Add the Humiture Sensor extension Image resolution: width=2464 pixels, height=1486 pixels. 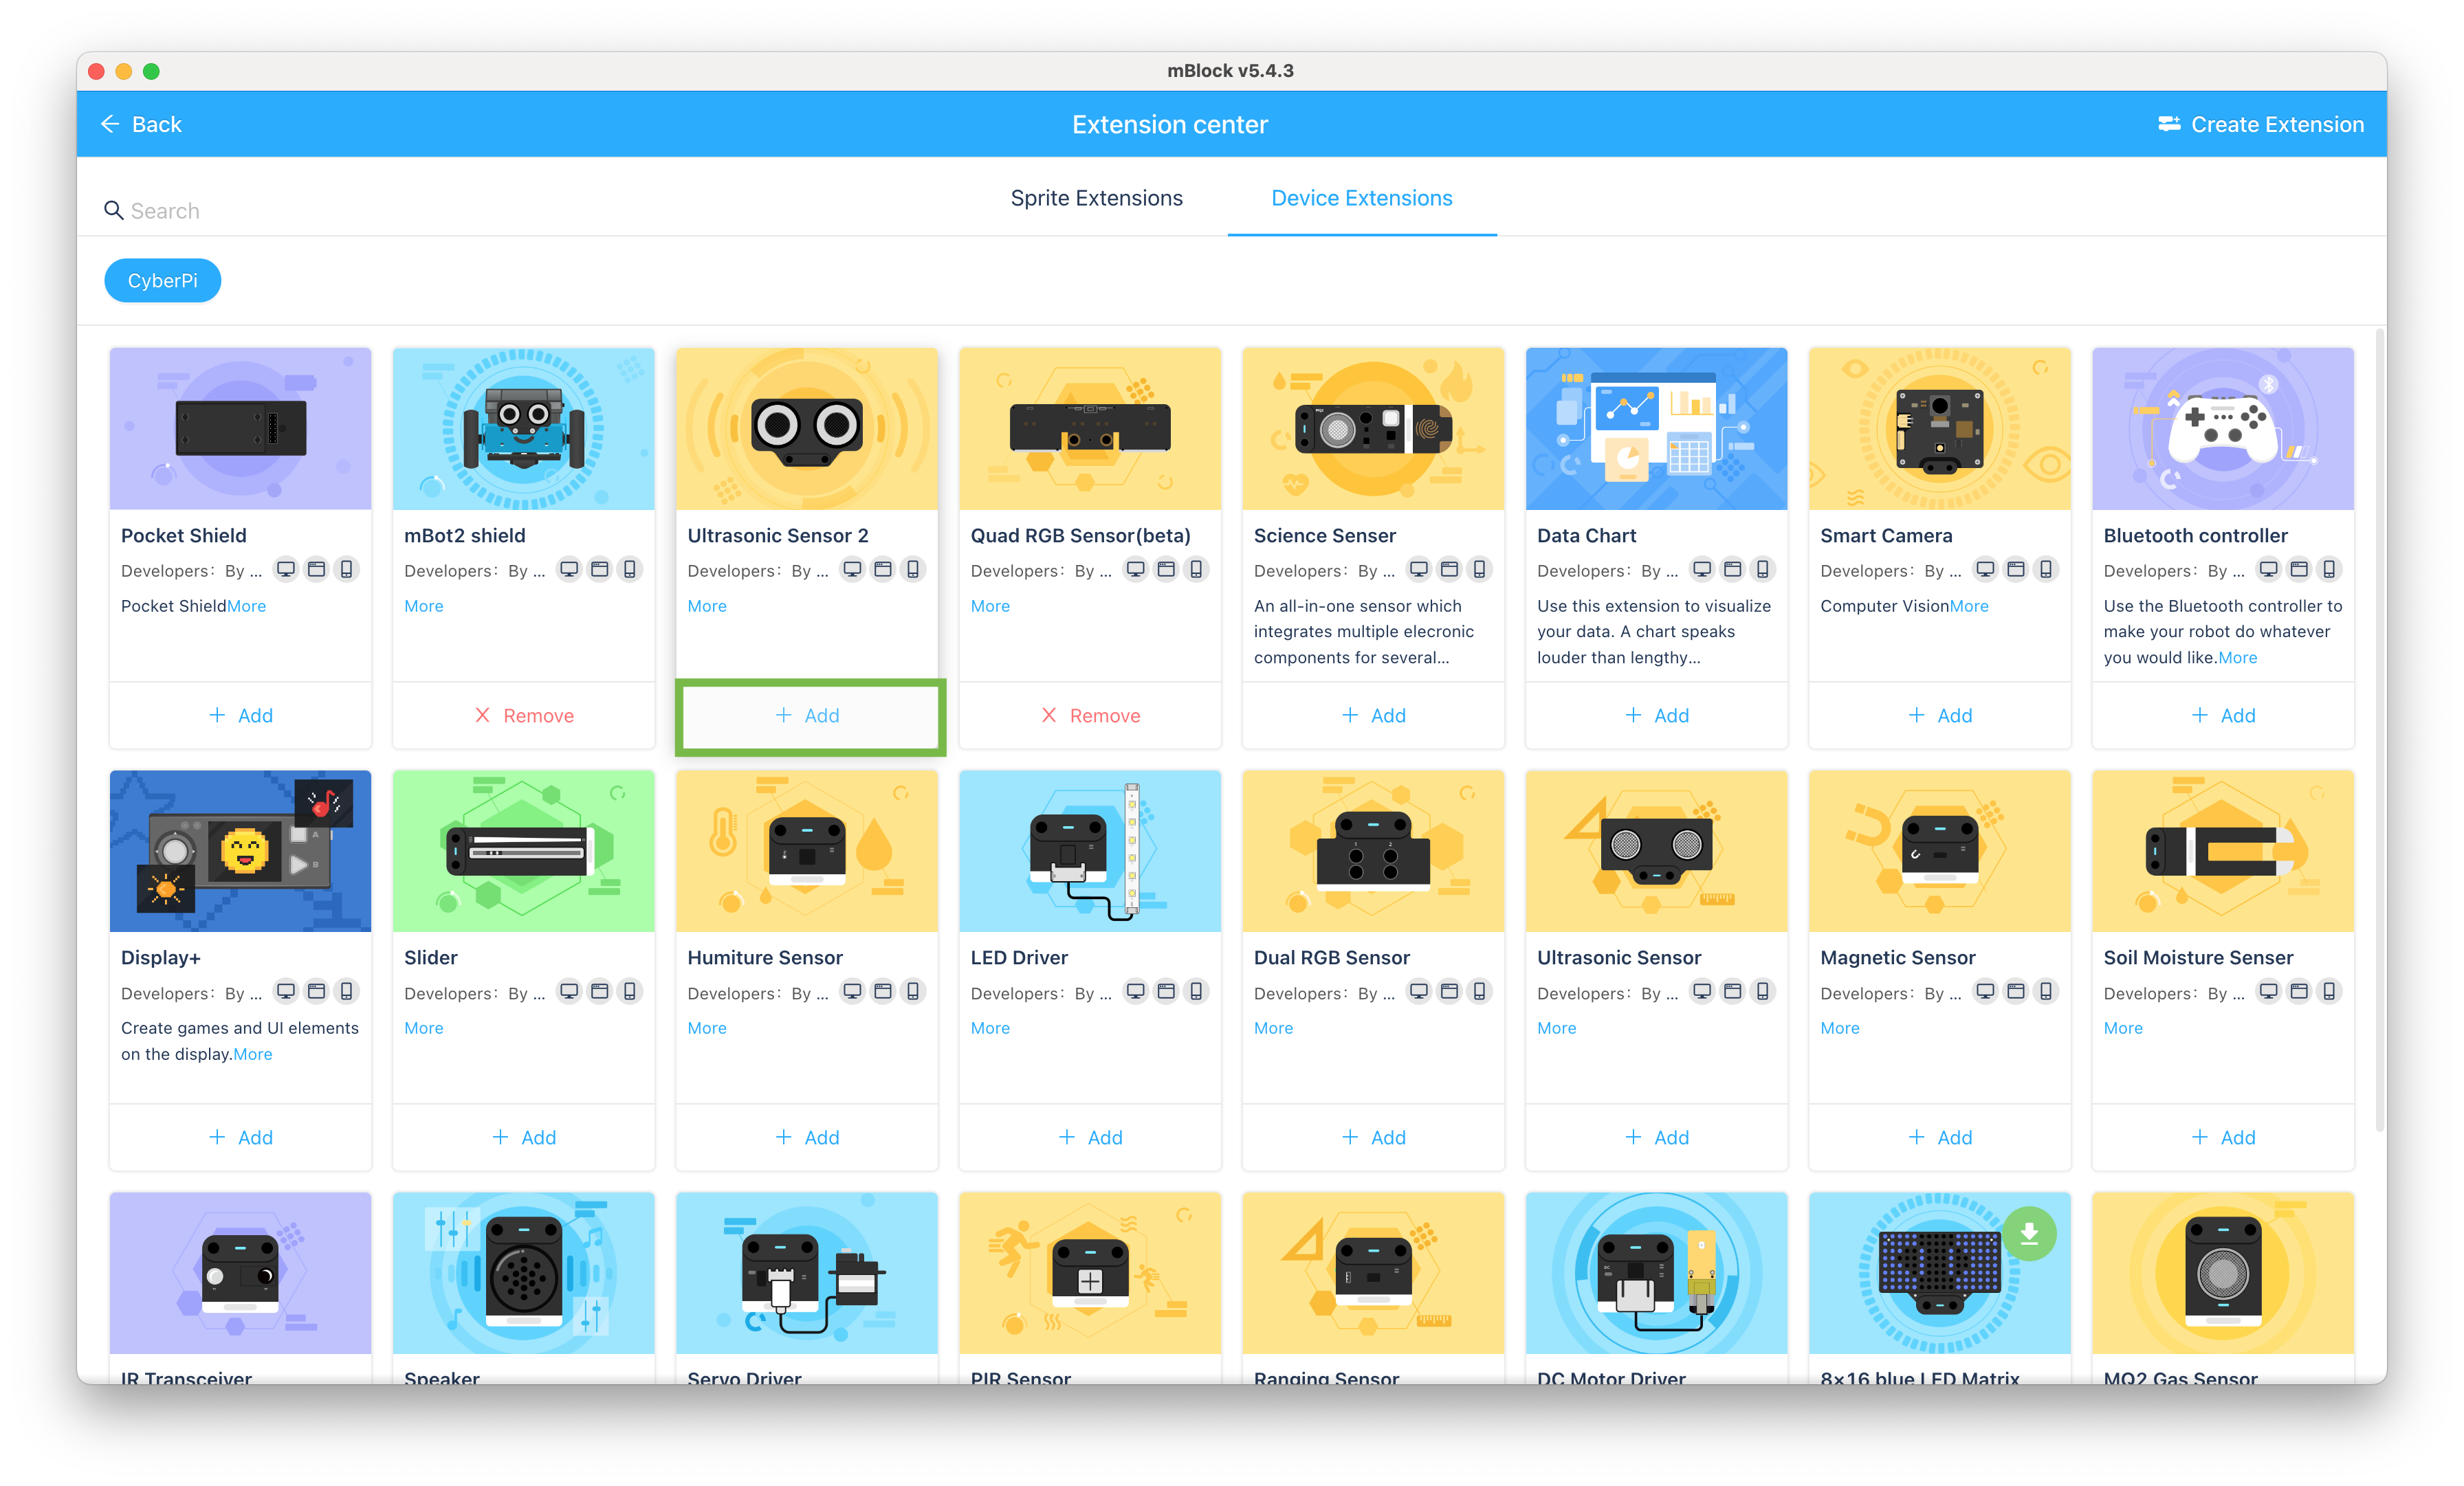807,1137
